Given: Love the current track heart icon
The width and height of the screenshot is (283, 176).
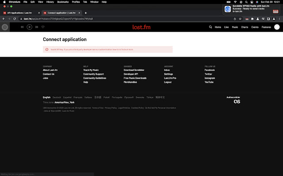Looking at the screenshot, I should [43, 27].
